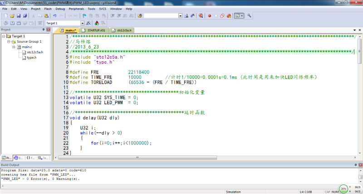Select the stc12c5a.h editor tab

123,30
